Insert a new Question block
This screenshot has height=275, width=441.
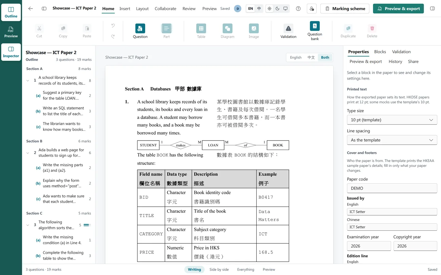click(x=140, y=31)
